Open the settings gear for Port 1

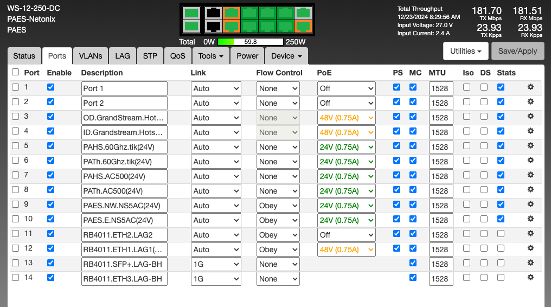[x=530, y=87]
